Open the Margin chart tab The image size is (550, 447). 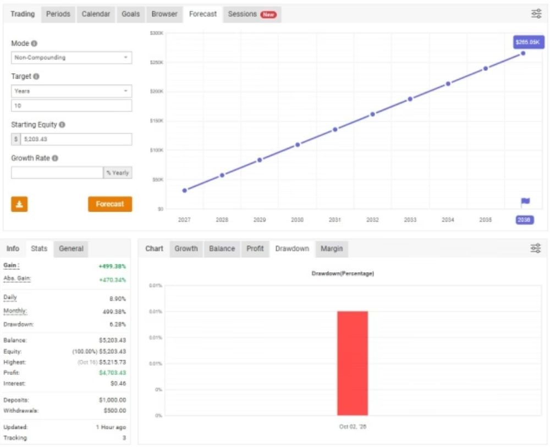(x=332, y=249)
